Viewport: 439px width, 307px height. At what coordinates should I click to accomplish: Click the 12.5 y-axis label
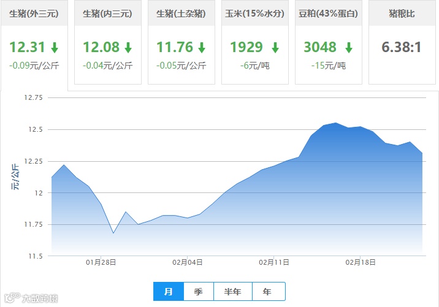click(36, 129)
